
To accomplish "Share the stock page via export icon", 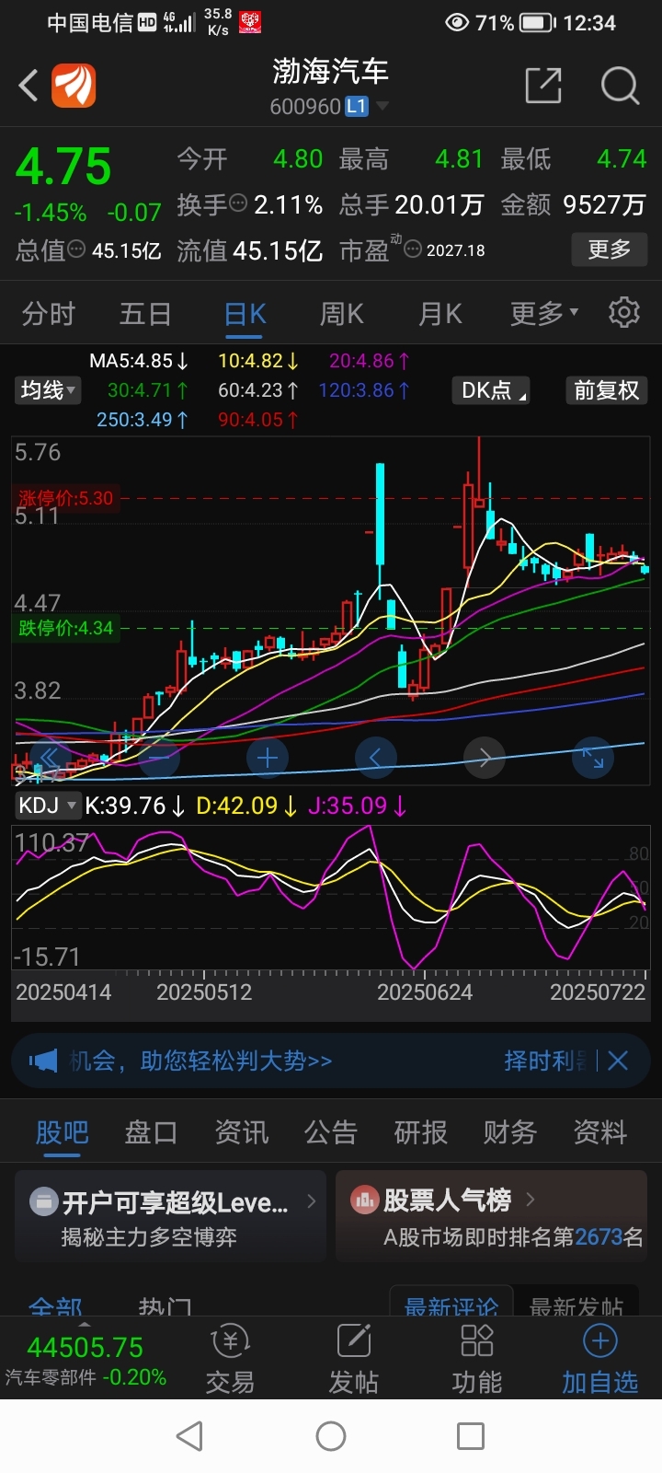I will [543, 86].
